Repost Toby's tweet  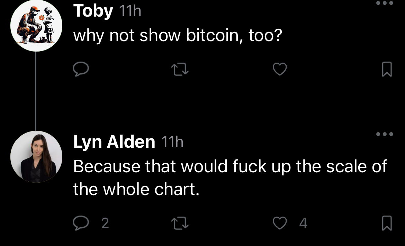[x=180, y=70]
